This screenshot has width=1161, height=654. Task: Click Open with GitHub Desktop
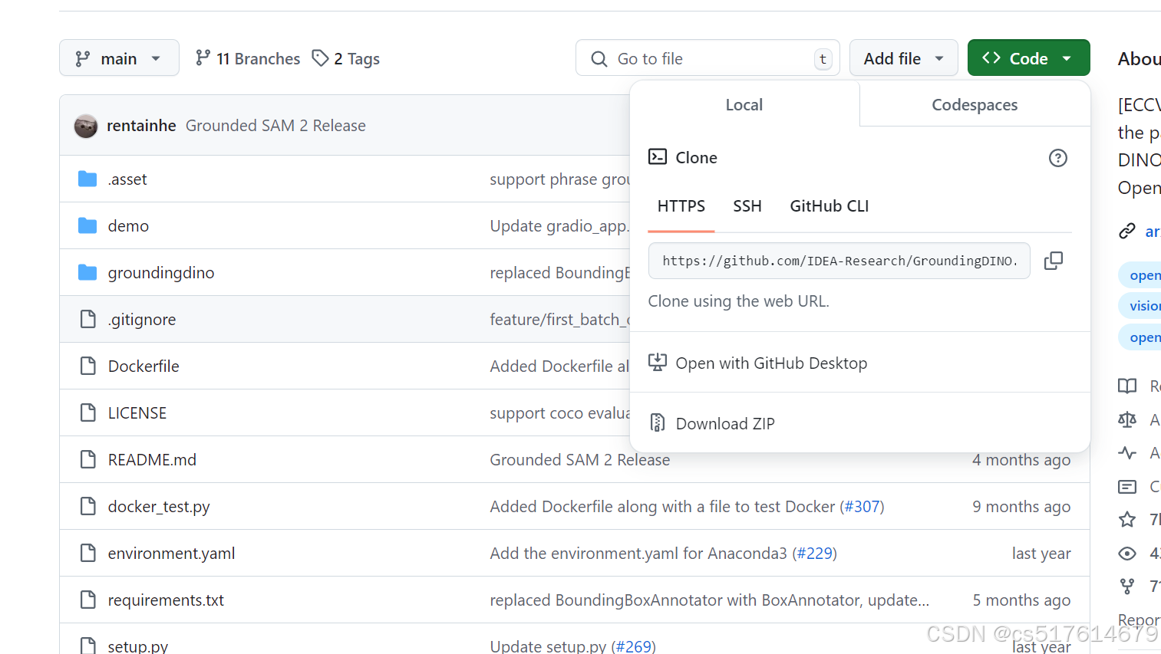click(x=770, y=363)
